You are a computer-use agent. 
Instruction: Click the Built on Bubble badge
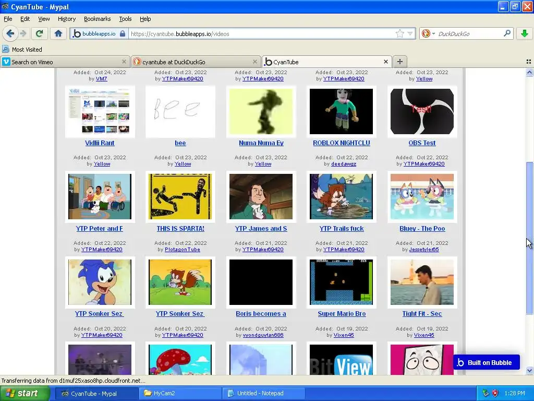[486, 362]
